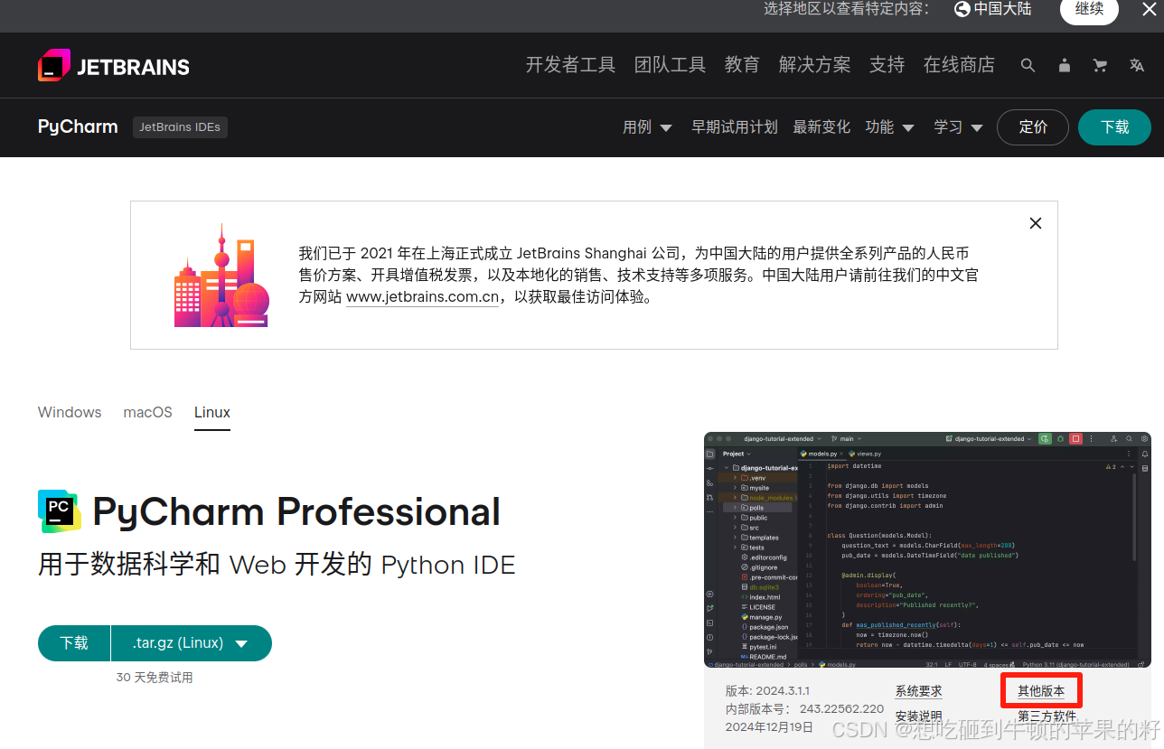Screen dimensions: 1164x749
Task: Open the 安装说明 link
Action: (919, 716)
